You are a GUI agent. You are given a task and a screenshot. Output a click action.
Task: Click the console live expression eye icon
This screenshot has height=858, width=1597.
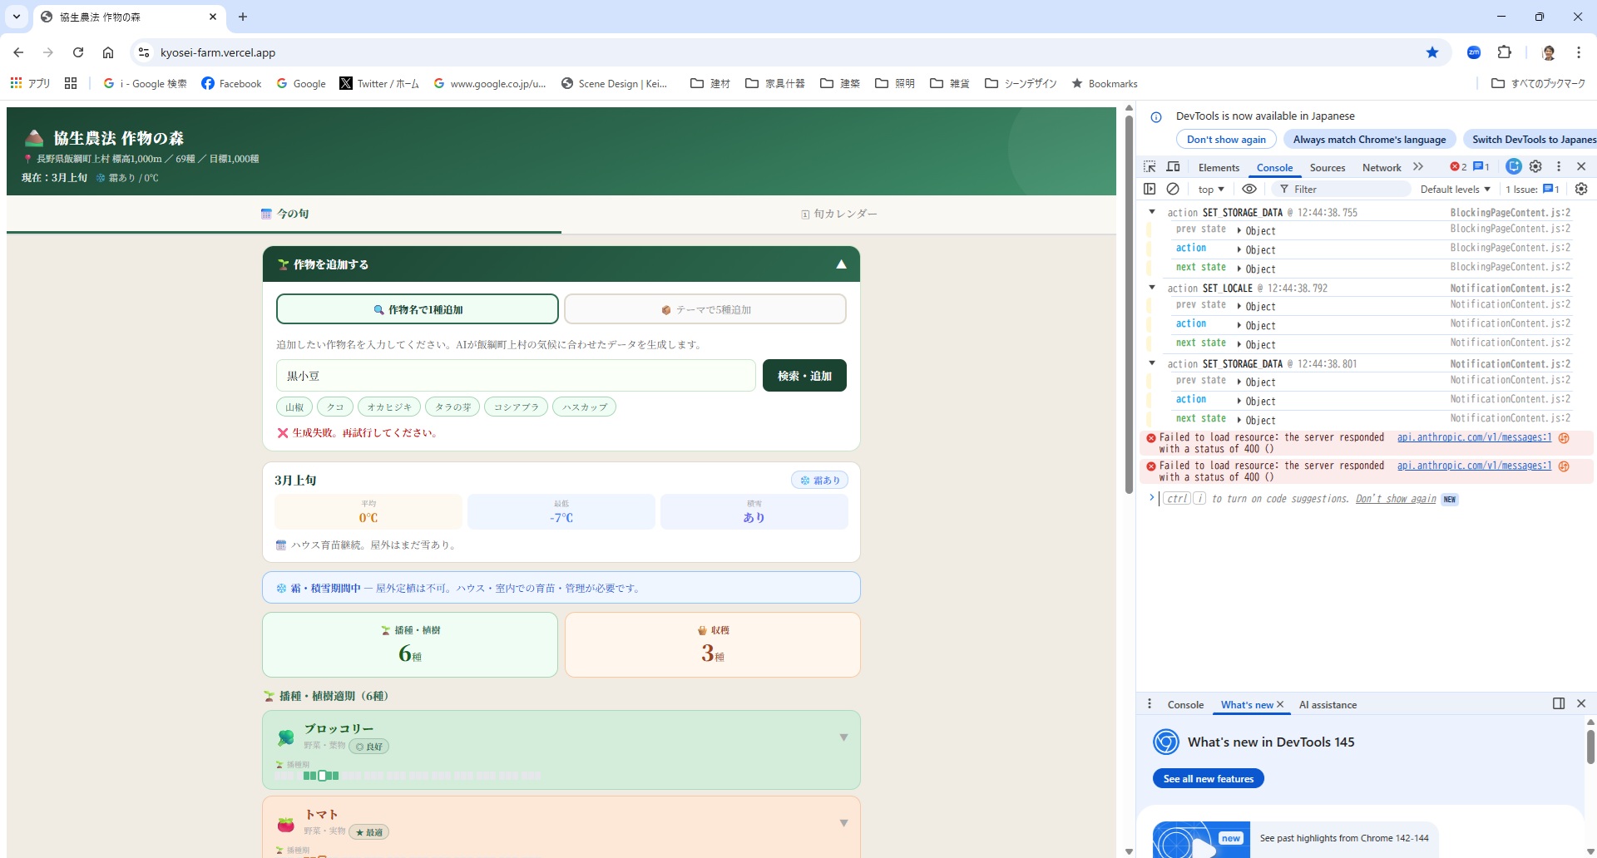1249,190
